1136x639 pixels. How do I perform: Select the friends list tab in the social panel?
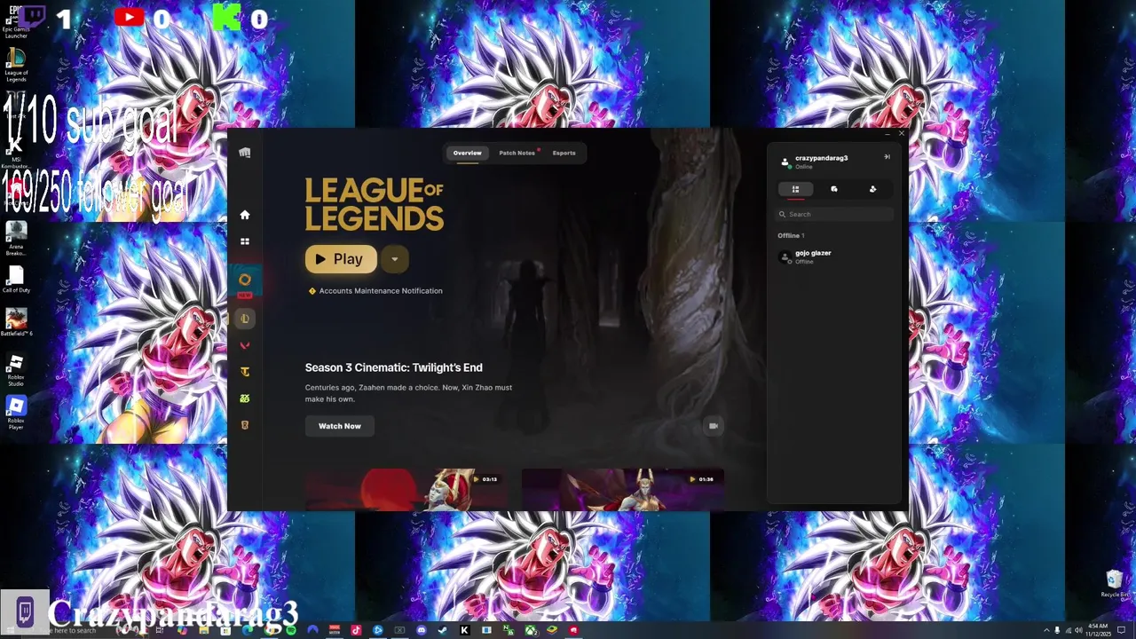point(796,189)
